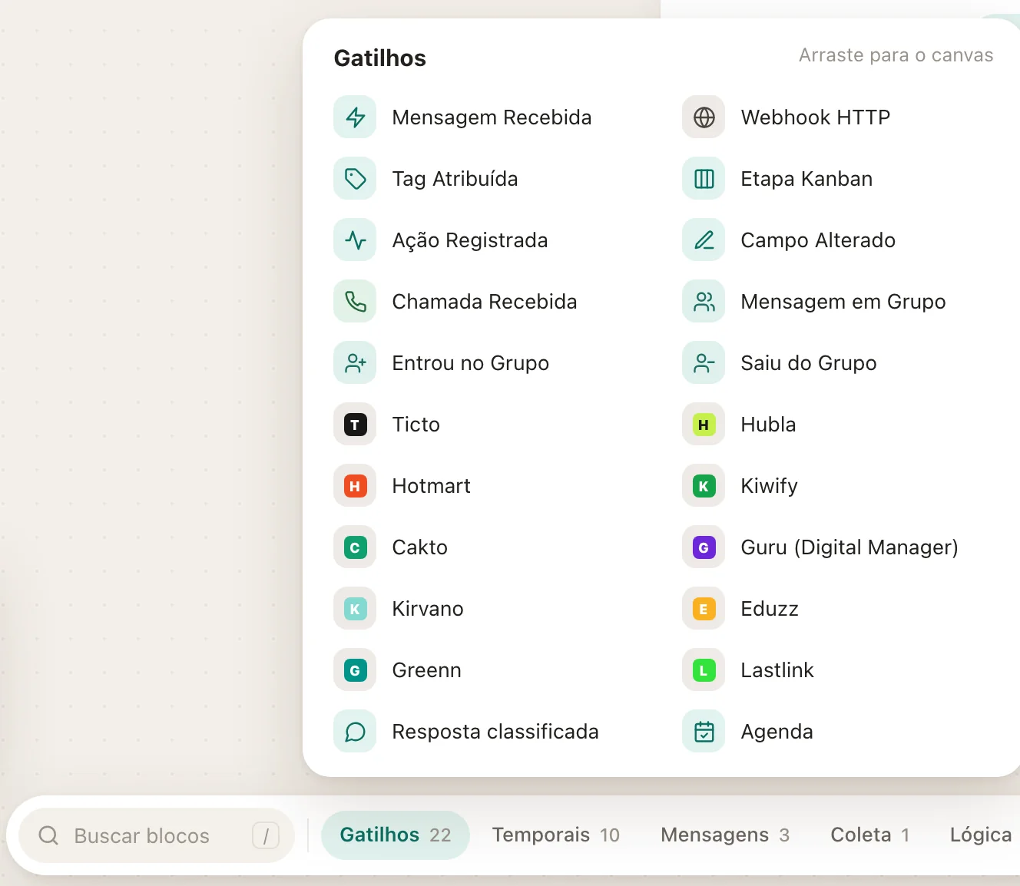1020x886 pixels.
Task: Select the tag icon for Tag Atribuída
Action: pyautogui.click(x=355, y=179)
